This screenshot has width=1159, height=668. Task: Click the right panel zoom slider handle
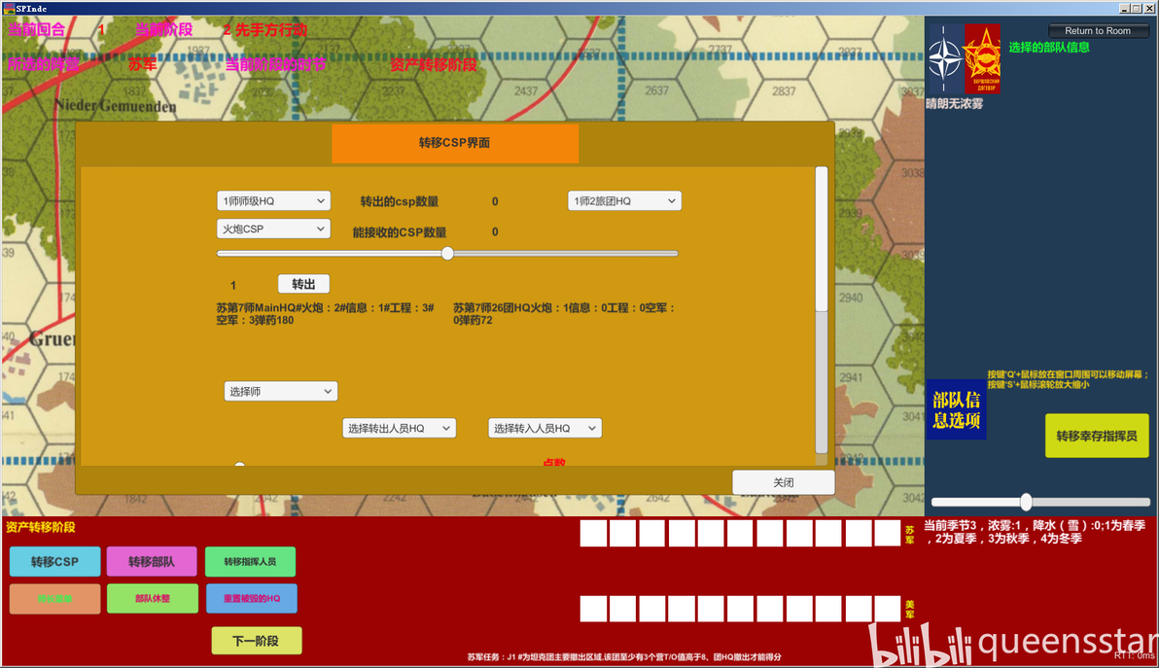pos(1026,502)
